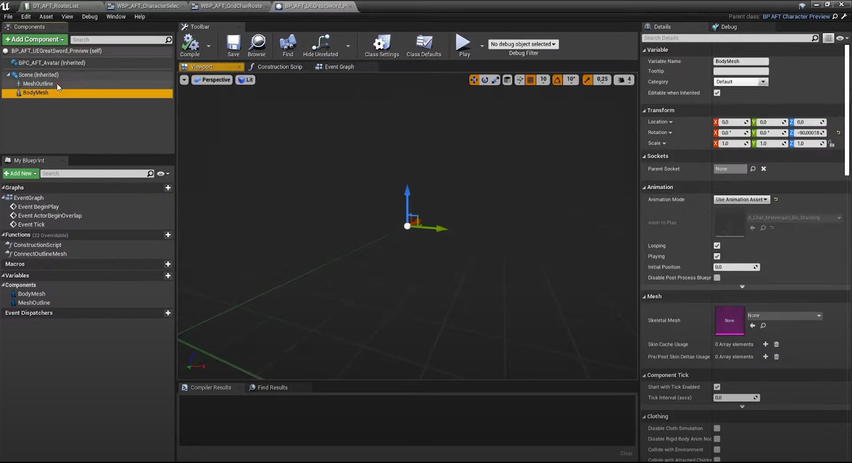Toggle the Editable when Inherited checkbox
852x463 pixels.
717,93
